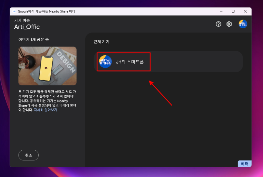Click the 기기 이름 label
The height and width of the screenshot is (177, 263).
[x=22, y=20]
